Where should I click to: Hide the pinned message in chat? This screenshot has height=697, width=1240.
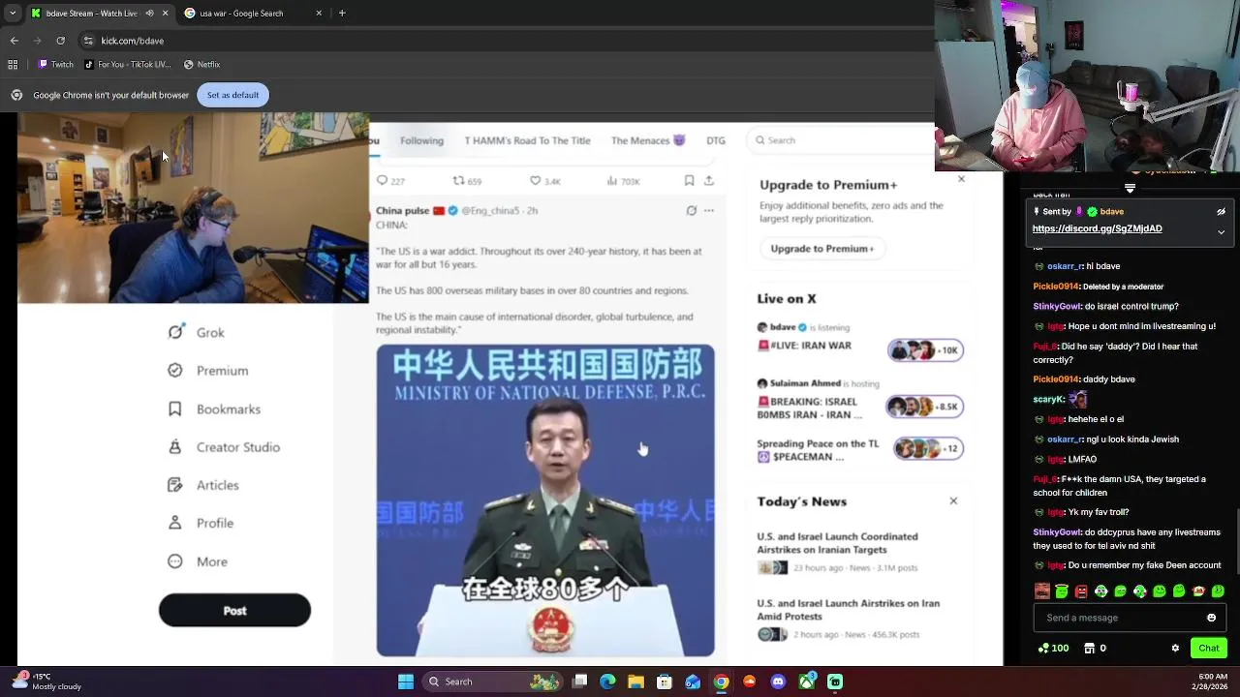pyautogui.click(x=1221, y=212)
